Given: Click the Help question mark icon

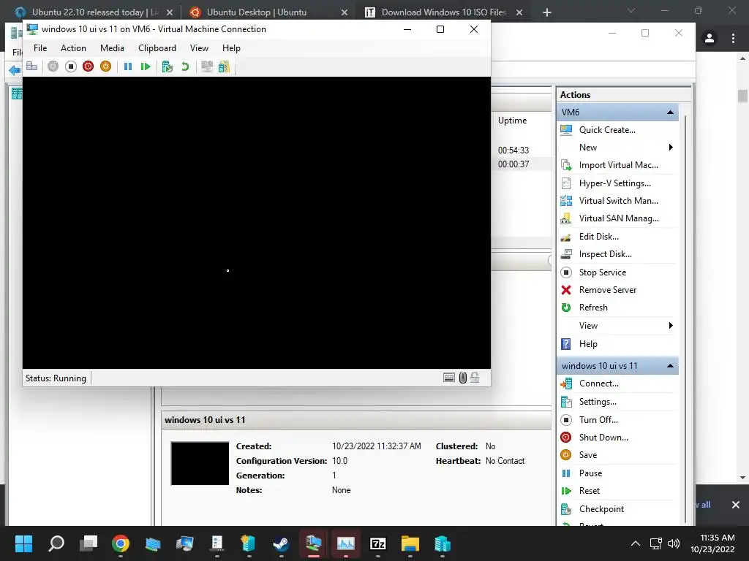Looking at the screenshot, I should pos(566,344).
